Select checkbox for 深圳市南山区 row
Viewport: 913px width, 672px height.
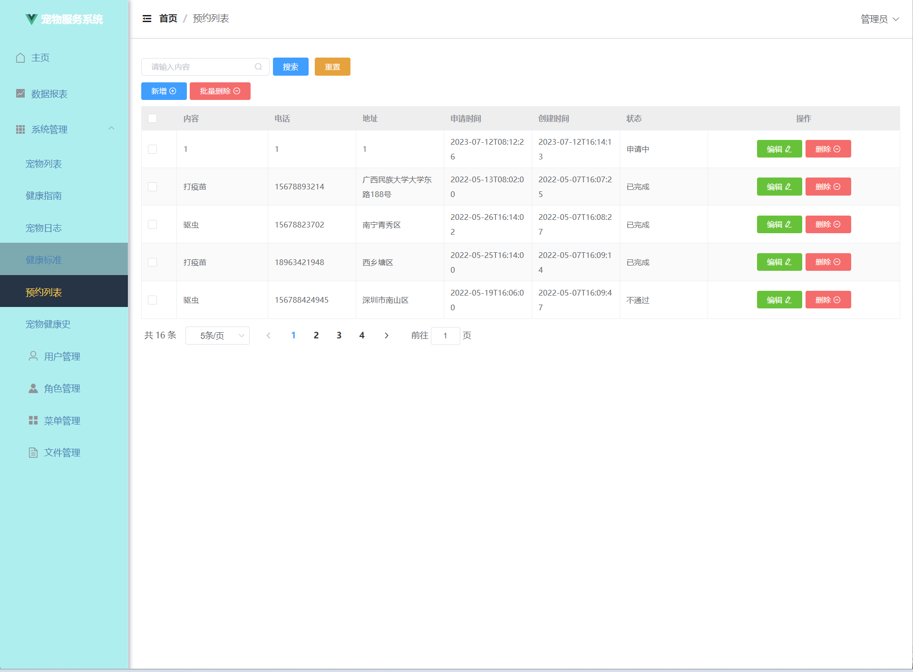[152, 300]
